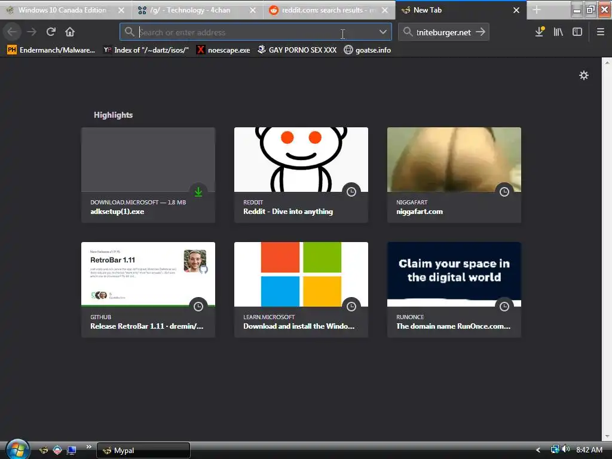Click the page scrollbar up arrow

point(607,62)
